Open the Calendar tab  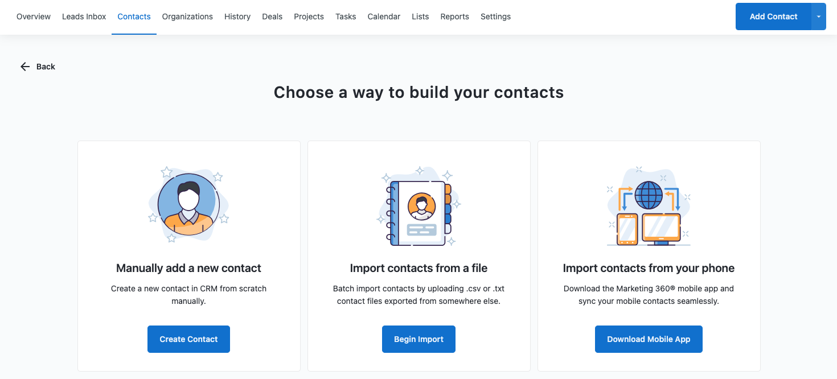coord(384,17)
